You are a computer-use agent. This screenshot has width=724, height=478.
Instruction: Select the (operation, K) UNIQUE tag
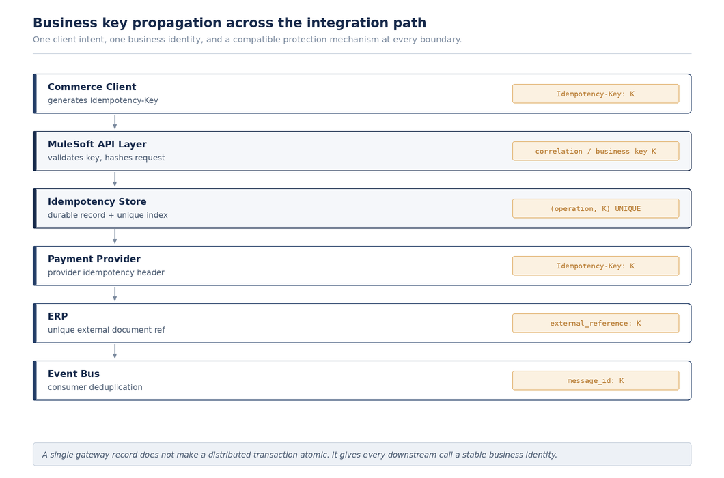(596, 208)
